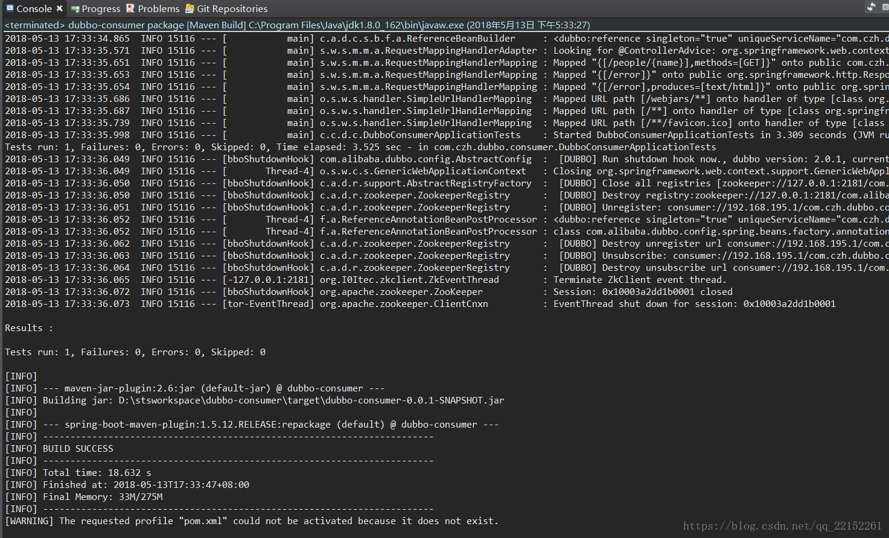Viewport: 889px width, 538px height.
Task: Click the 'Finished at: 2018-05-13T17:33:47+08:00' line
Action: (127, 485)
